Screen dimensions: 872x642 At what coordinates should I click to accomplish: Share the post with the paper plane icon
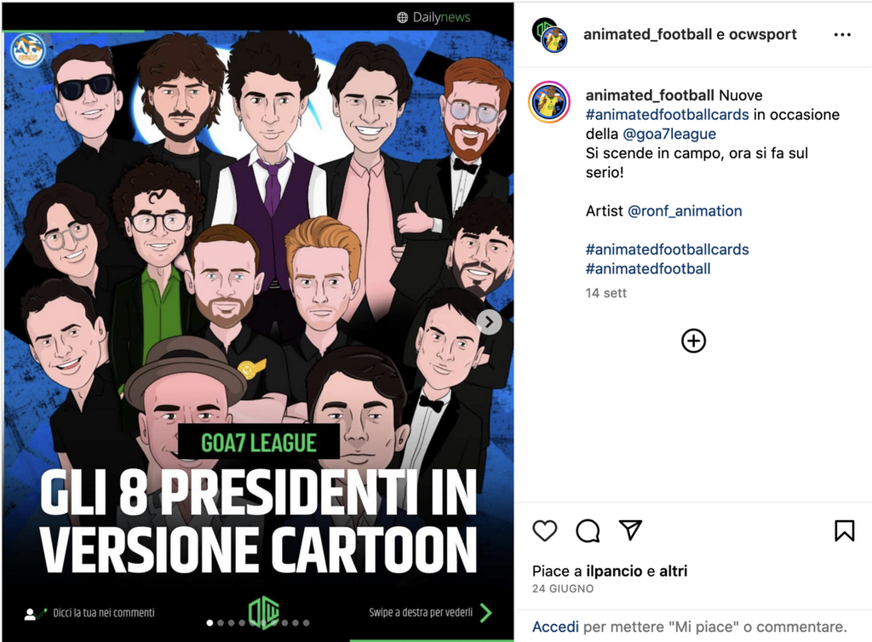630,530
